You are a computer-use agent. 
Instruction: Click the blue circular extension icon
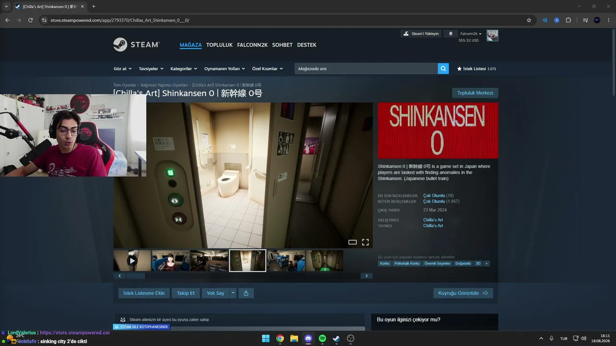click(x=557, y=20)
